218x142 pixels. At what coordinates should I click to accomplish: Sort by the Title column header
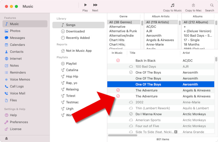[x=154, y=53]
